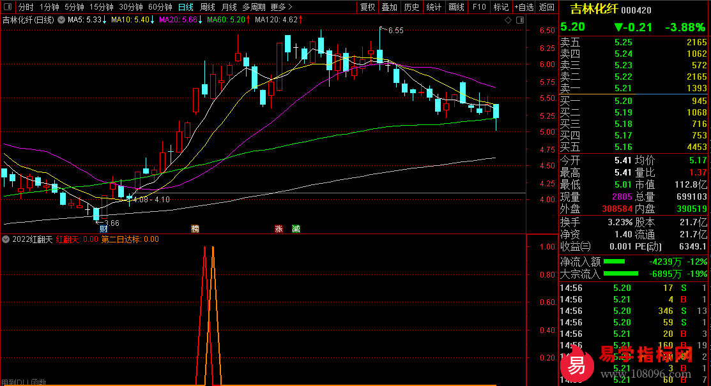The image size is (711, 386).
Task: Click the 6.55 high price label
Action: [396, 31]
